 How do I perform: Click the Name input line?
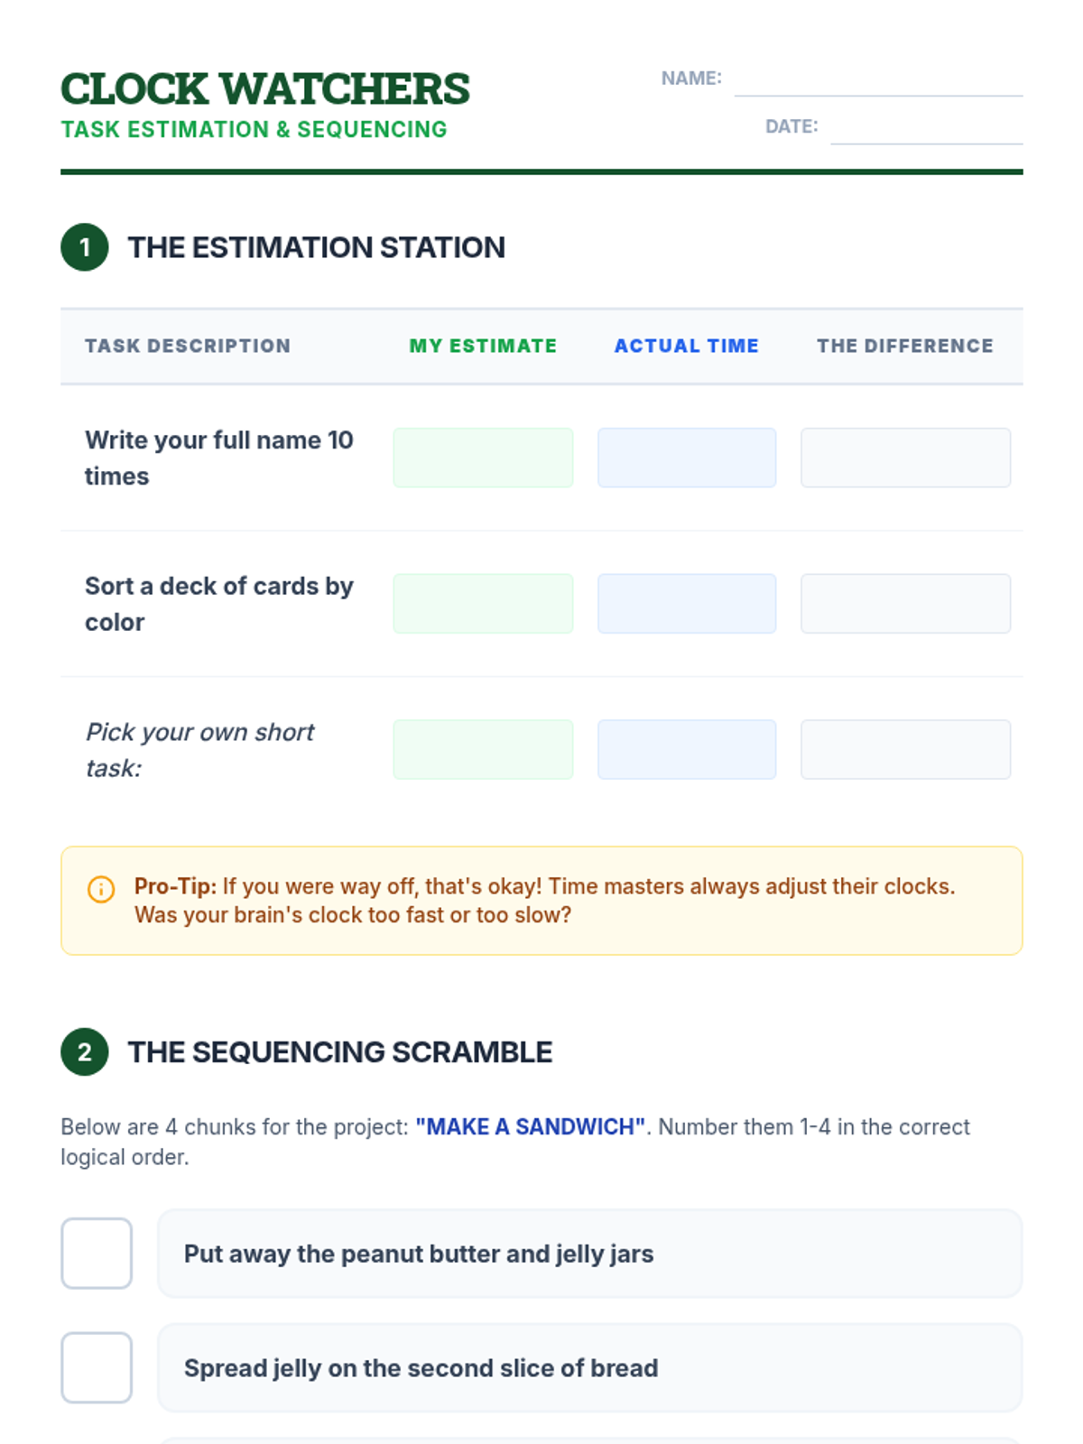878,81
